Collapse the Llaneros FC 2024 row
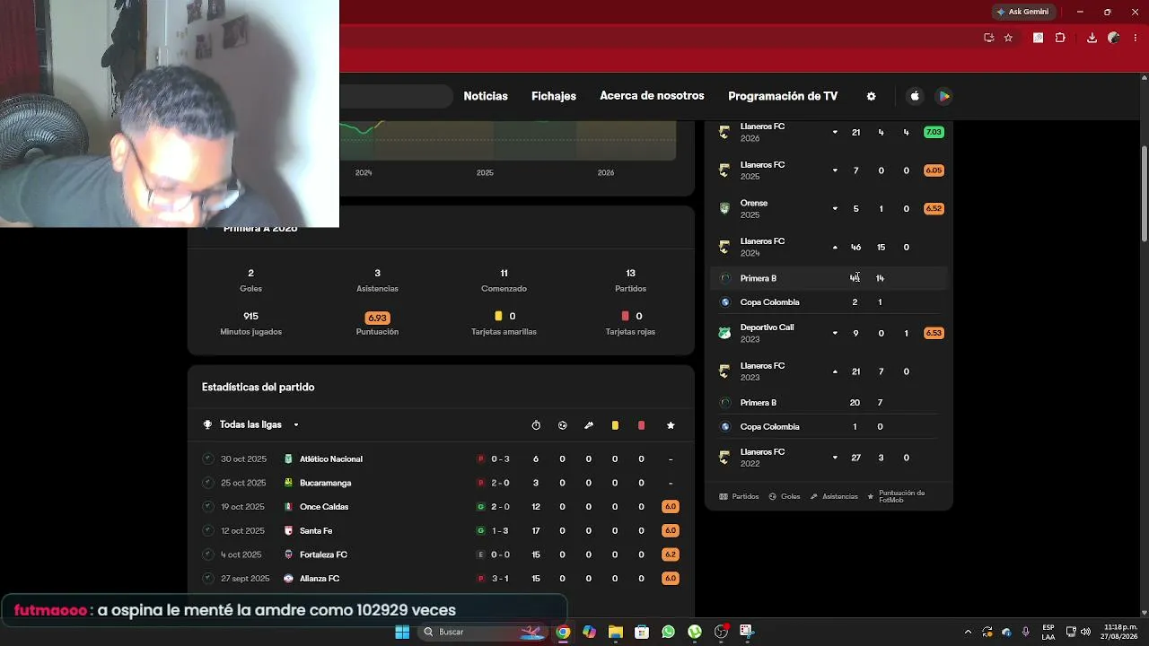This screenshot has height=646, width=1149. pyautogui.click(x=835, y=248)
